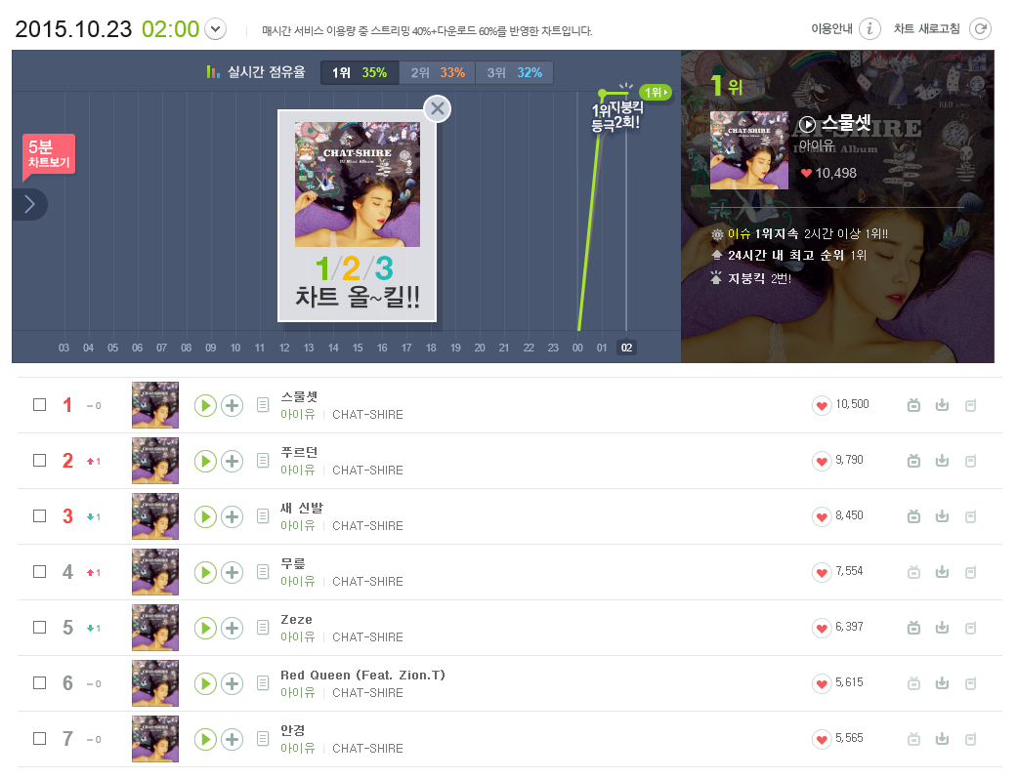
Task: Open artist link 아이유 under Zeze
Action: (x=297, y=636)
